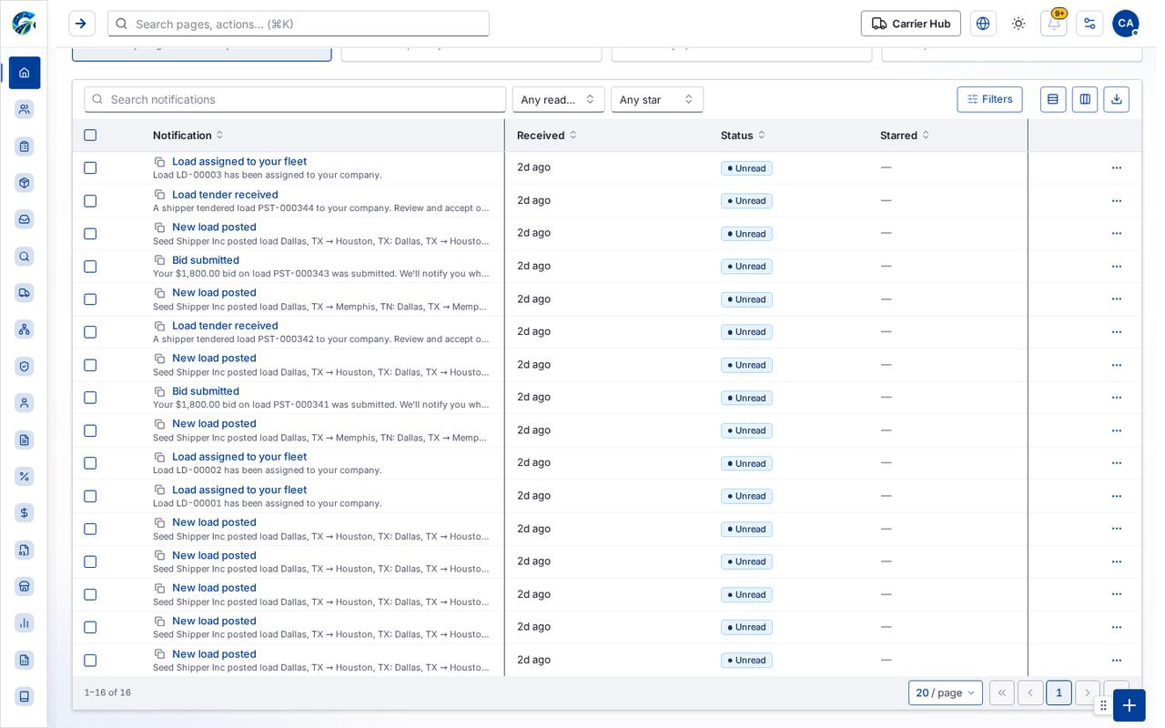Open row actions for LD-00003 notification
1165x728 pixels.
coord(1117,167)
